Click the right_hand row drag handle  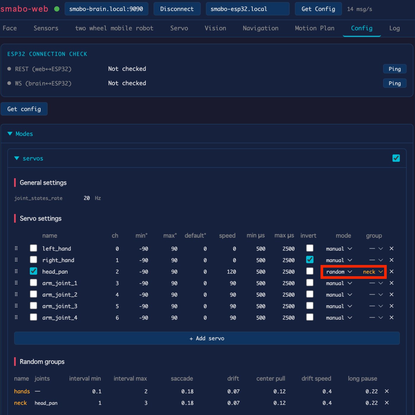pos(16,260)
